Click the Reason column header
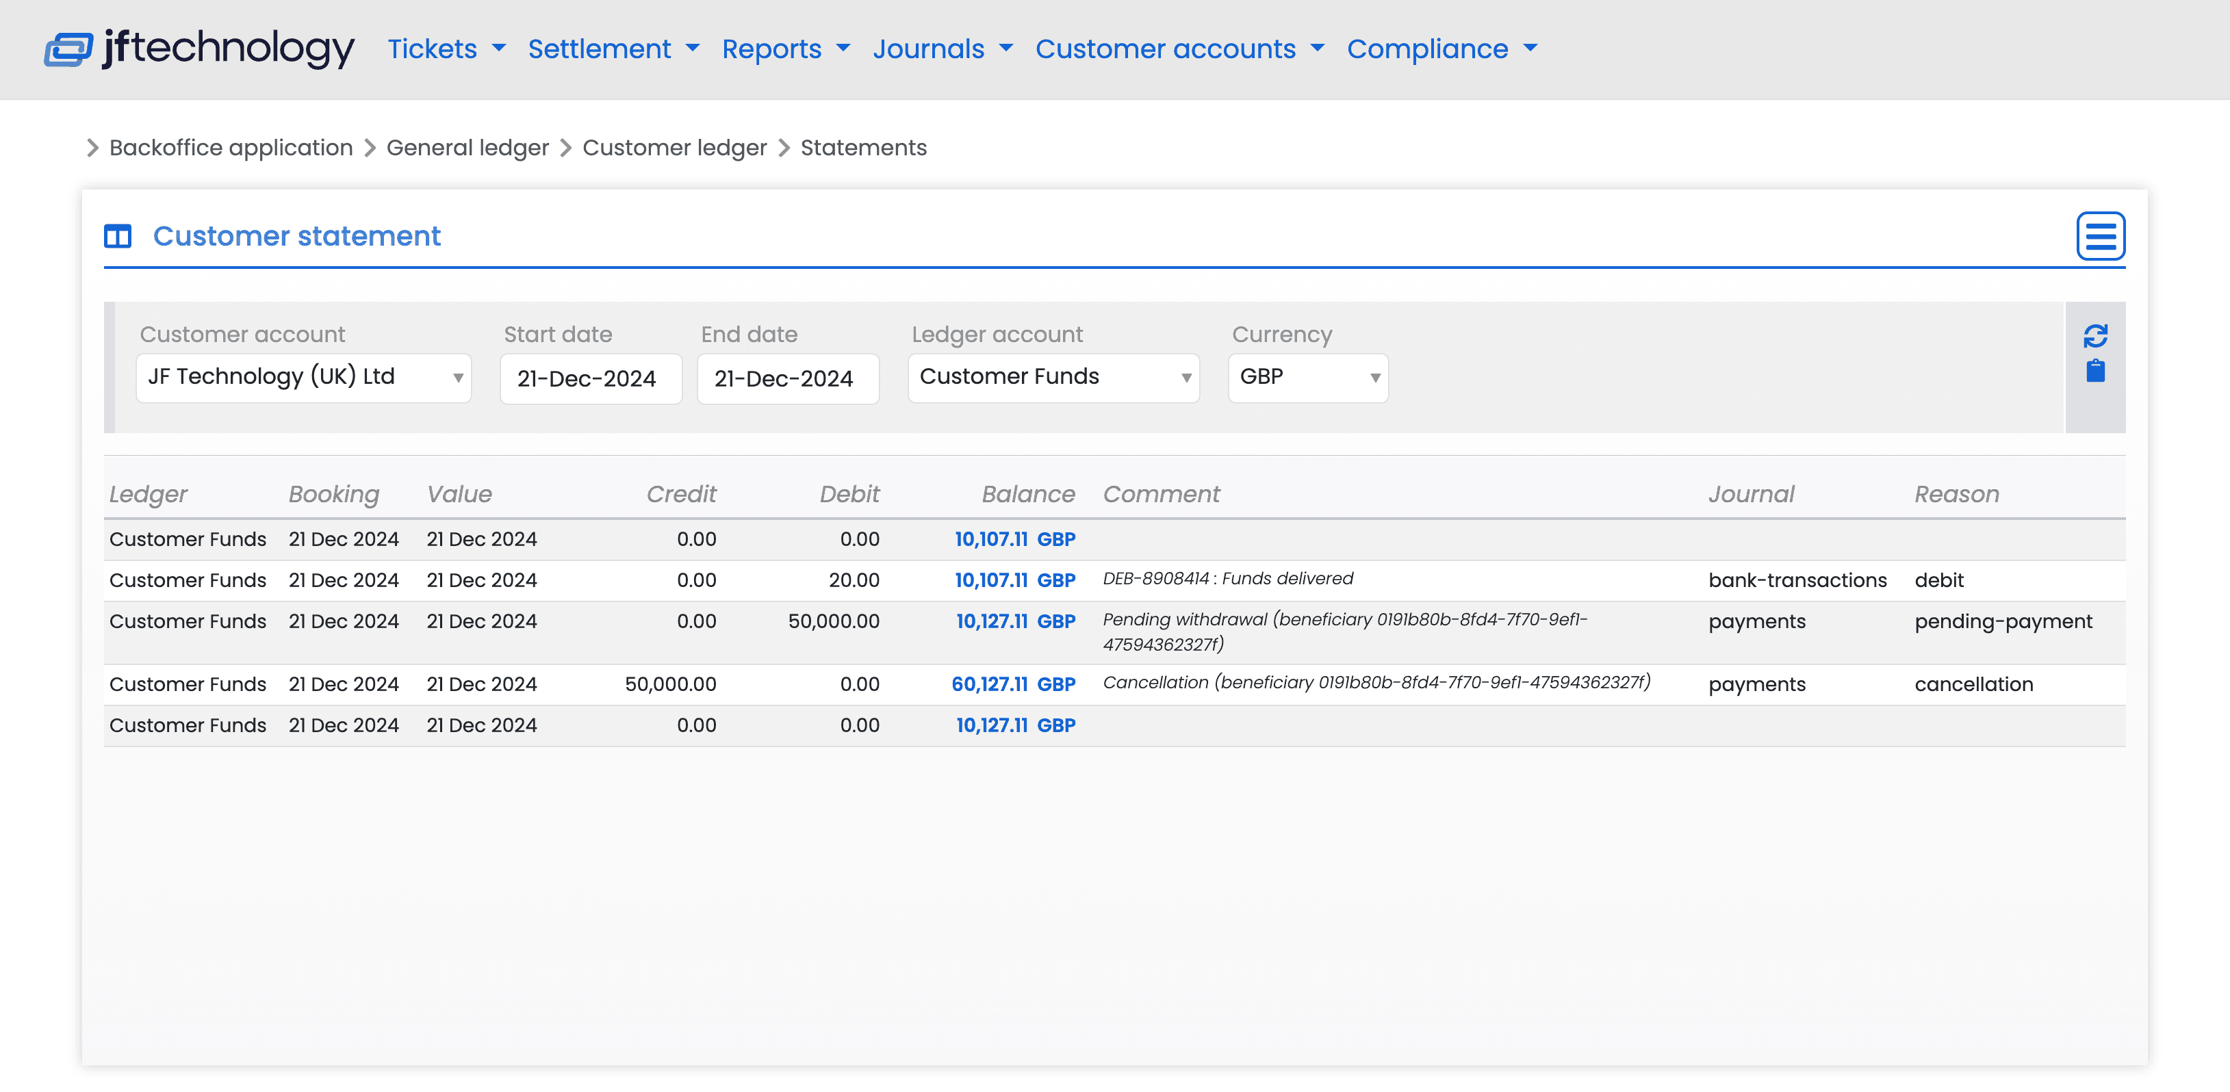Viewport: 2230px width, 1092px height. (x=1956, y=494)
